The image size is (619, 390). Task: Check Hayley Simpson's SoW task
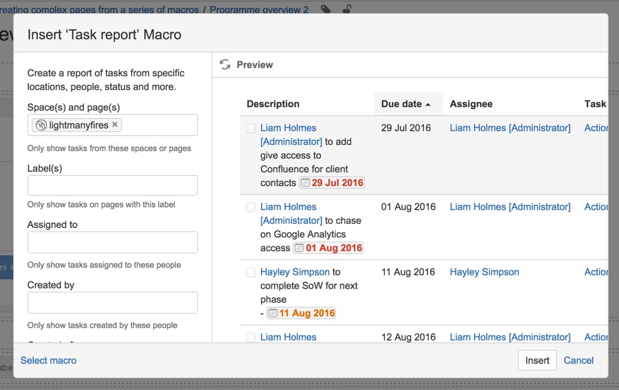[x=251, y=273]
